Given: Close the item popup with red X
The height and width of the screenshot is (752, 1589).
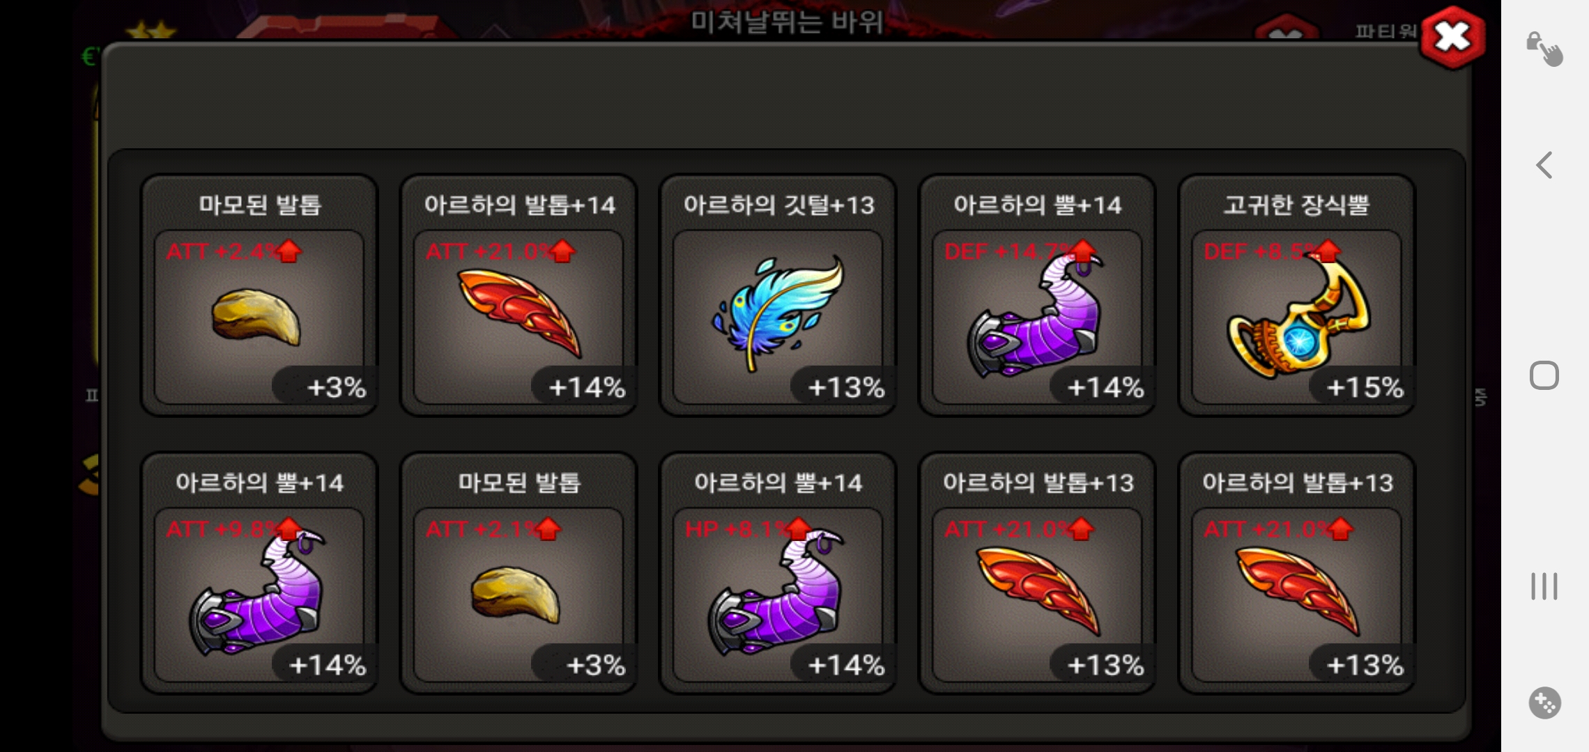Looking at the screenshot, I should (1452, 37).
